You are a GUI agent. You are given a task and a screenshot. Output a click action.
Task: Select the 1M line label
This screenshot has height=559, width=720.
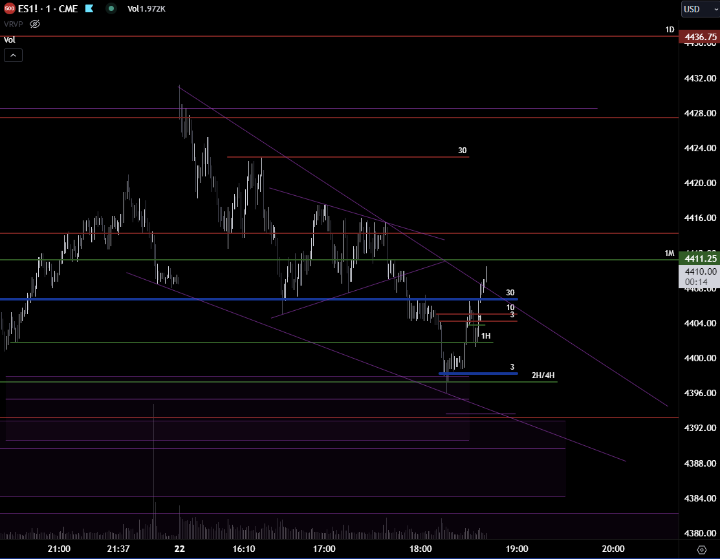[670, 253]
